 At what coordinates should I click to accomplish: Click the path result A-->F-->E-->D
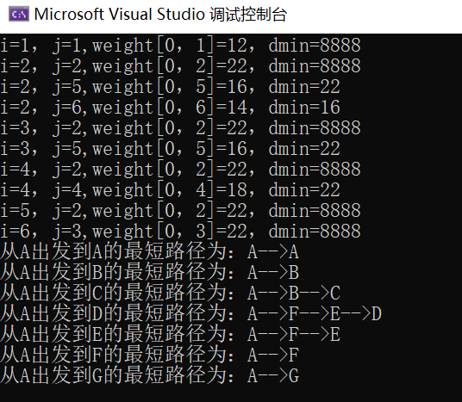point(191,313)
